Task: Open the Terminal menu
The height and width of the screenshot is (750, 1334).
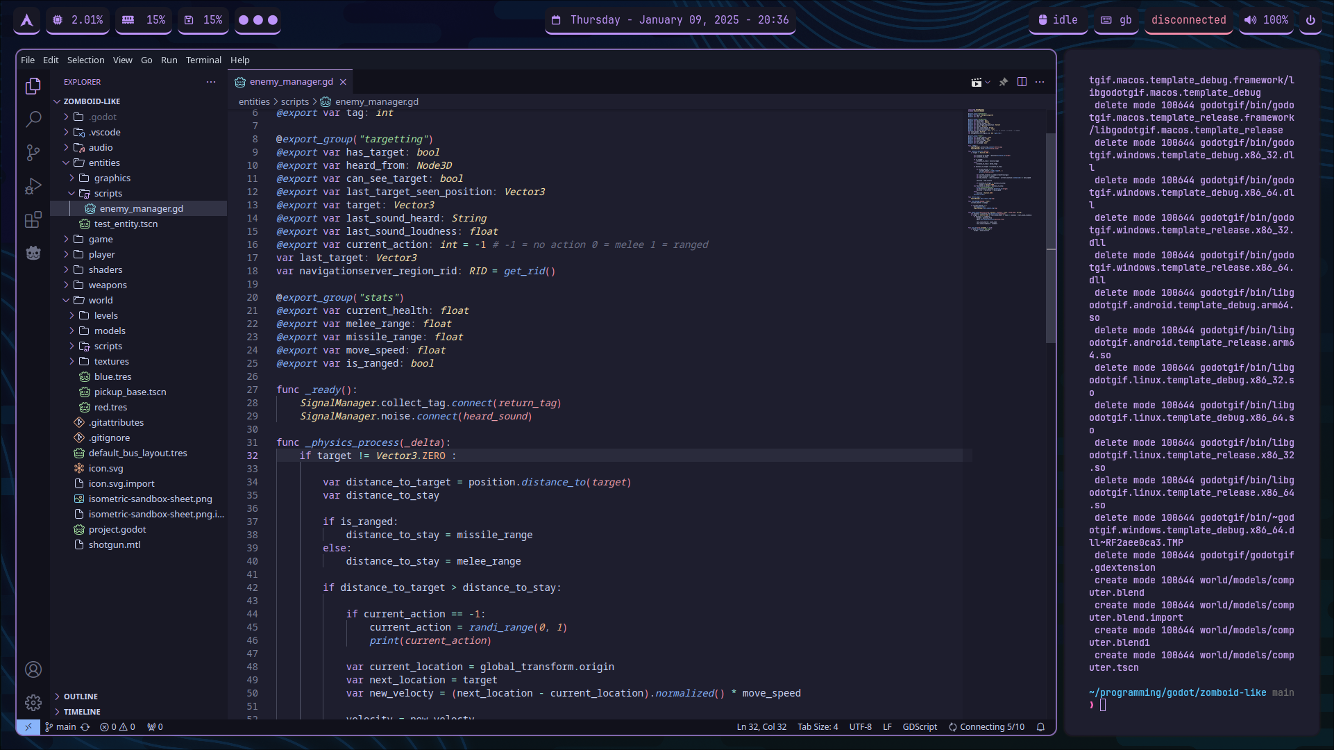Action: (203, 60)
